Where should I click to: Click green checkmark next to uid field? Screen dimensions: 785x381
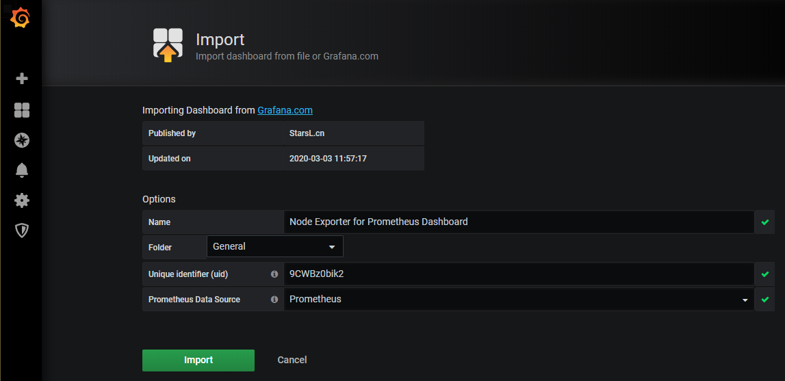click(x=764, y=274)
